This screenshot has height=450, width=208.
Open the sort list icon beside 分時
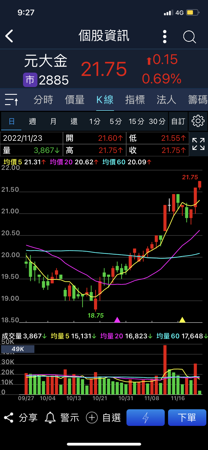click(x=12, y=100)
